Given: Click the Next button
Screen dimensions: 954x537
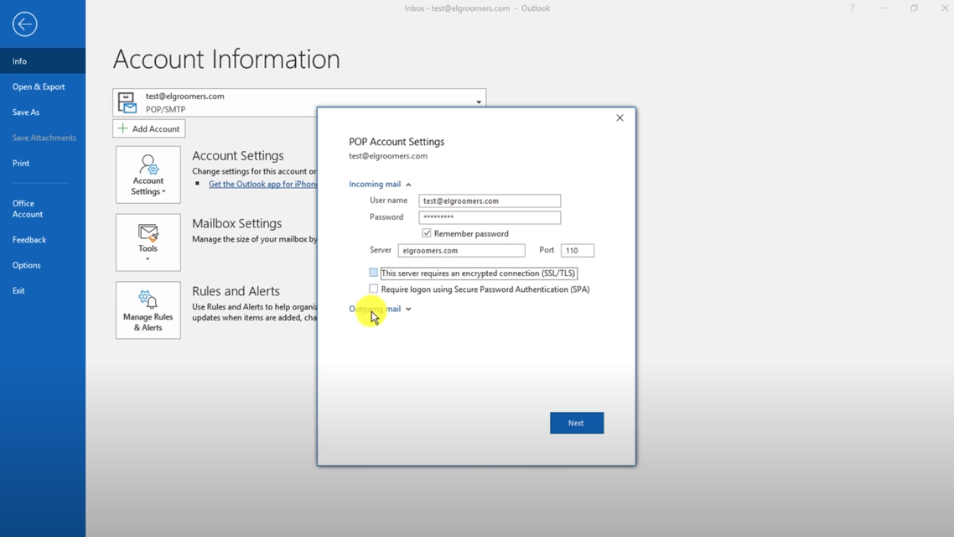Looking at the screenshot, I should (x=577, y=423).
